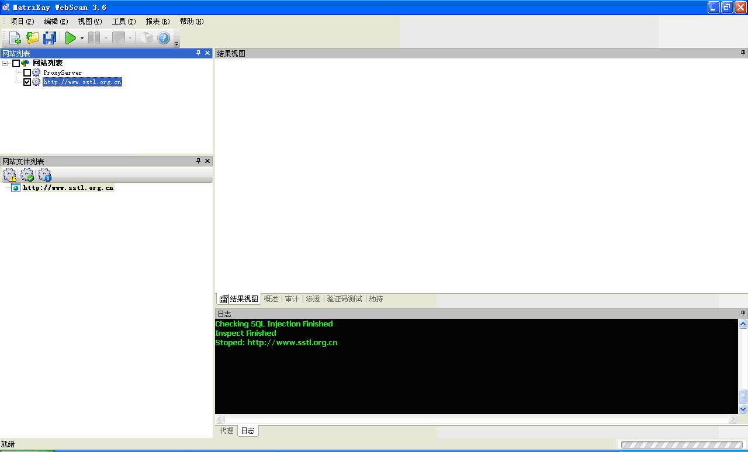Image resolution: width=748 pixels, height=452 pixels.
Task: Click the grayed Pause toolbar icon
Action: click(x=94, y=38)
